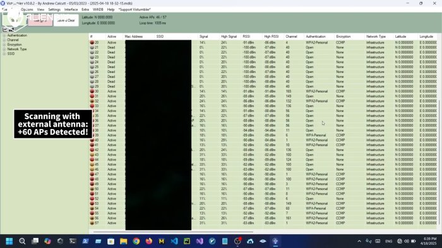Click the Active APs: 46 / 57 readout
The height and width of the screenshot is (248, 442).
point(153,17)
